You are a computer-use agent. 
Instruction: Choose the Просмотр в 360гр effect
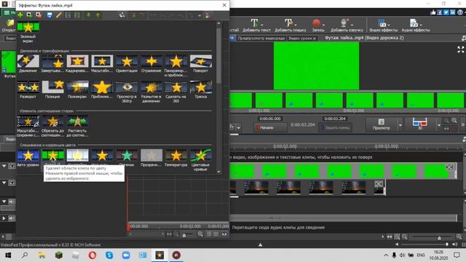point(127,92)
